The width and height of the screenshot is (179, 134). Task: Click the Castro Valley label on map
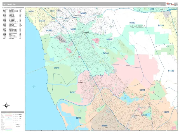click(77, 15)
